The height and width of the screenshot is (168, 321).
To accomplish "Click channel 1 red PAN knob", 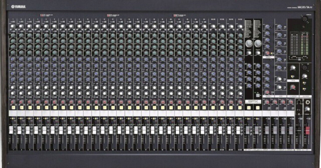I will tap(13, 102).
